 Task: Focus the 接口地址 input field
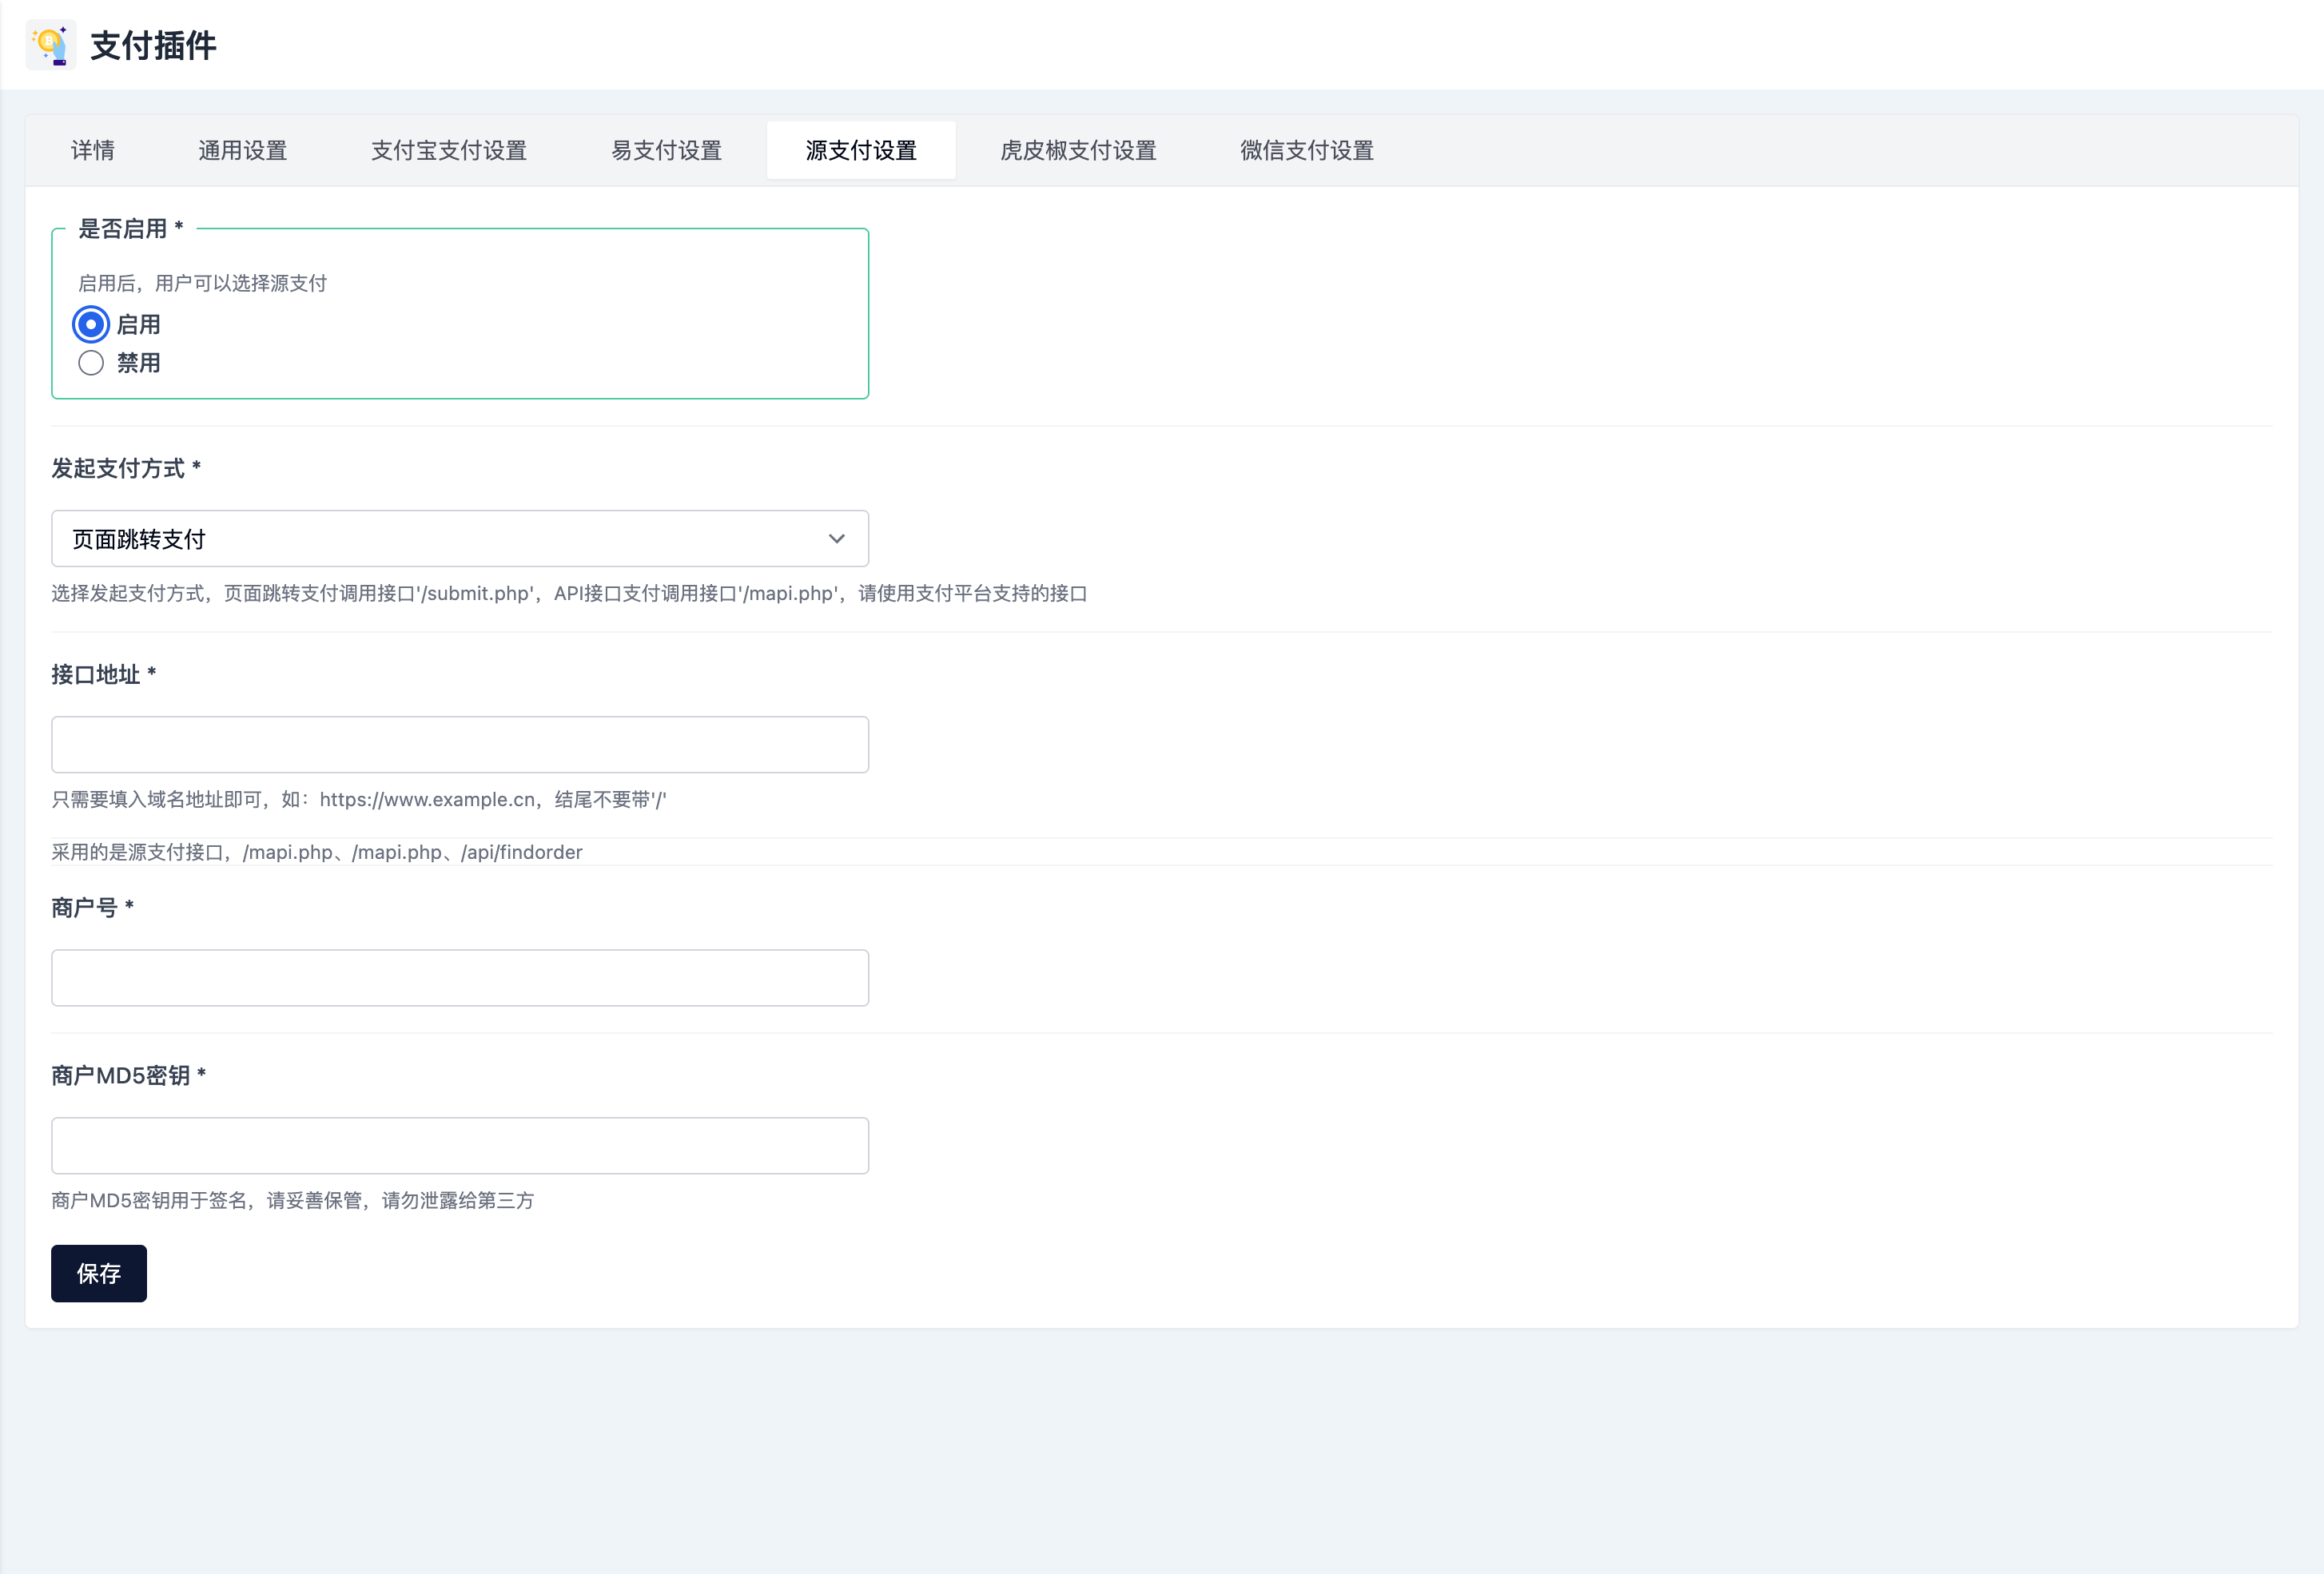(460, 745)
